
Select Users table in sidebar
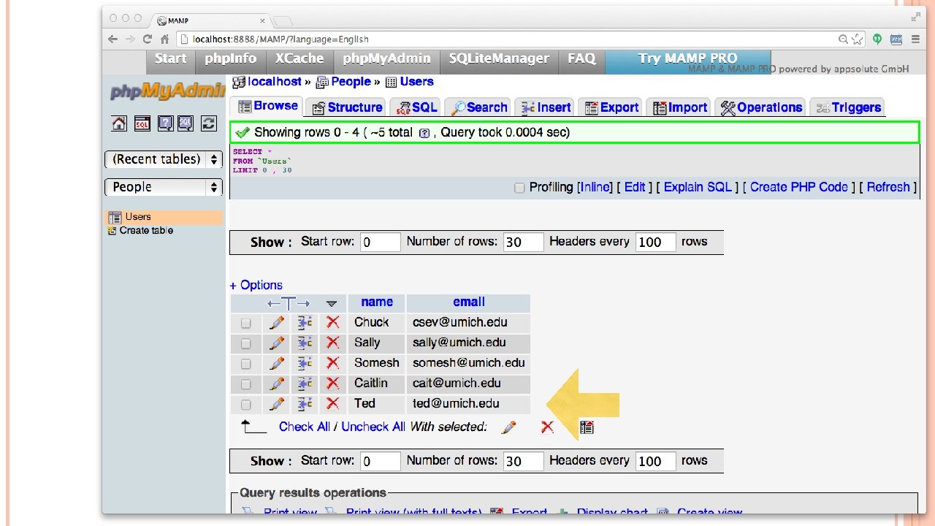pos(137,217)
